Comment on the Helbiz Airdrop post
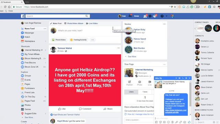This screenshot has height=124, width=220. (85, 109)
